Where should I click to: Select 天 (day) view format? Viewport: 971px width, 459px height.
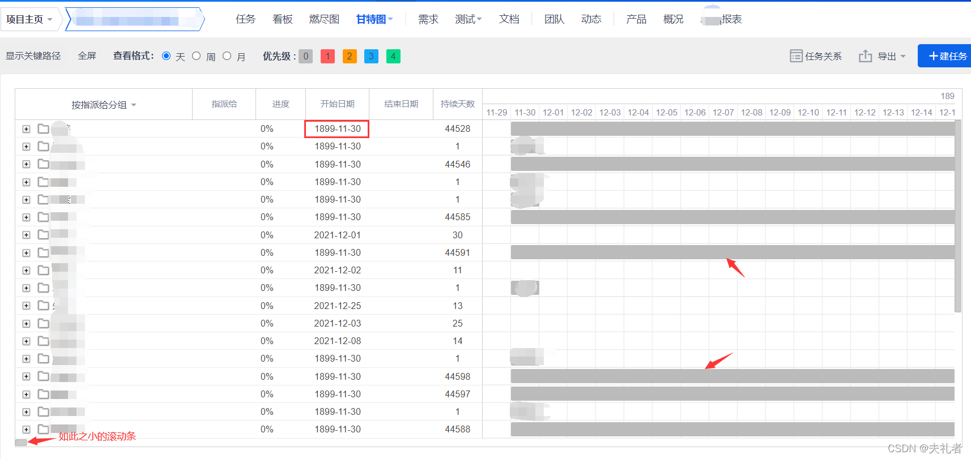pos(166,56)
